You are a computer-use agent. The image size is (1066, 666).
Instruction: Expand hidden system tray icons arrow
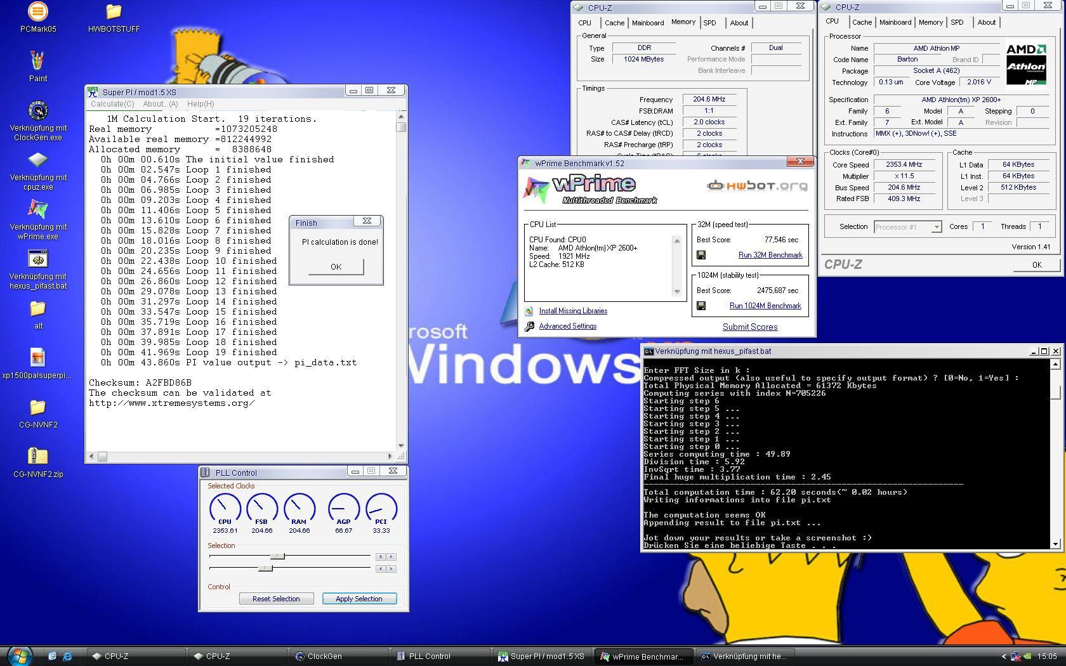[1003, 656]
